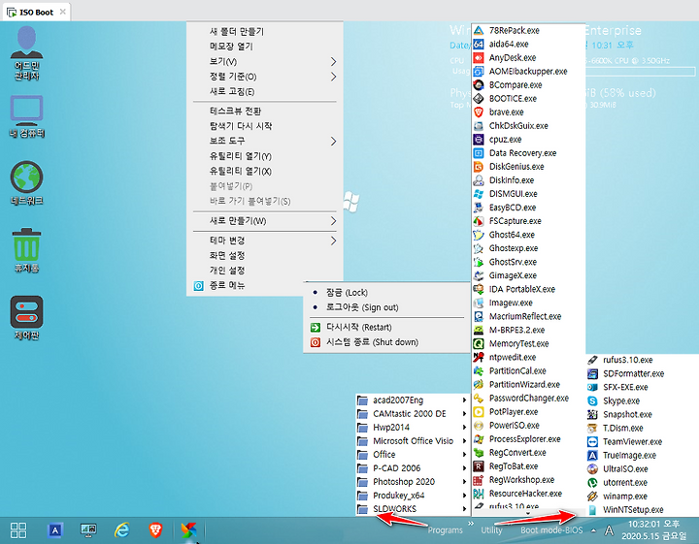The width and height of the screenshot is (699, 544).
Task: Click the Programs toolbar overflow chevron
Action: (471, 524)
